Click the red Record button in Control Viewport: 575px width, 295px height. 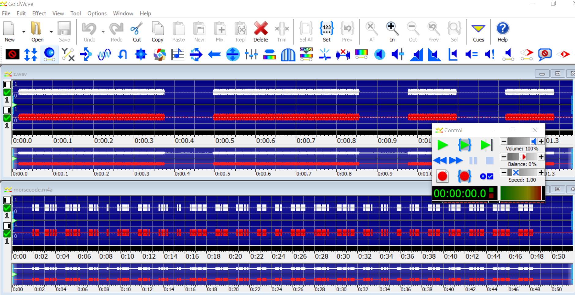pyautogui.click(x=442, y=176)
